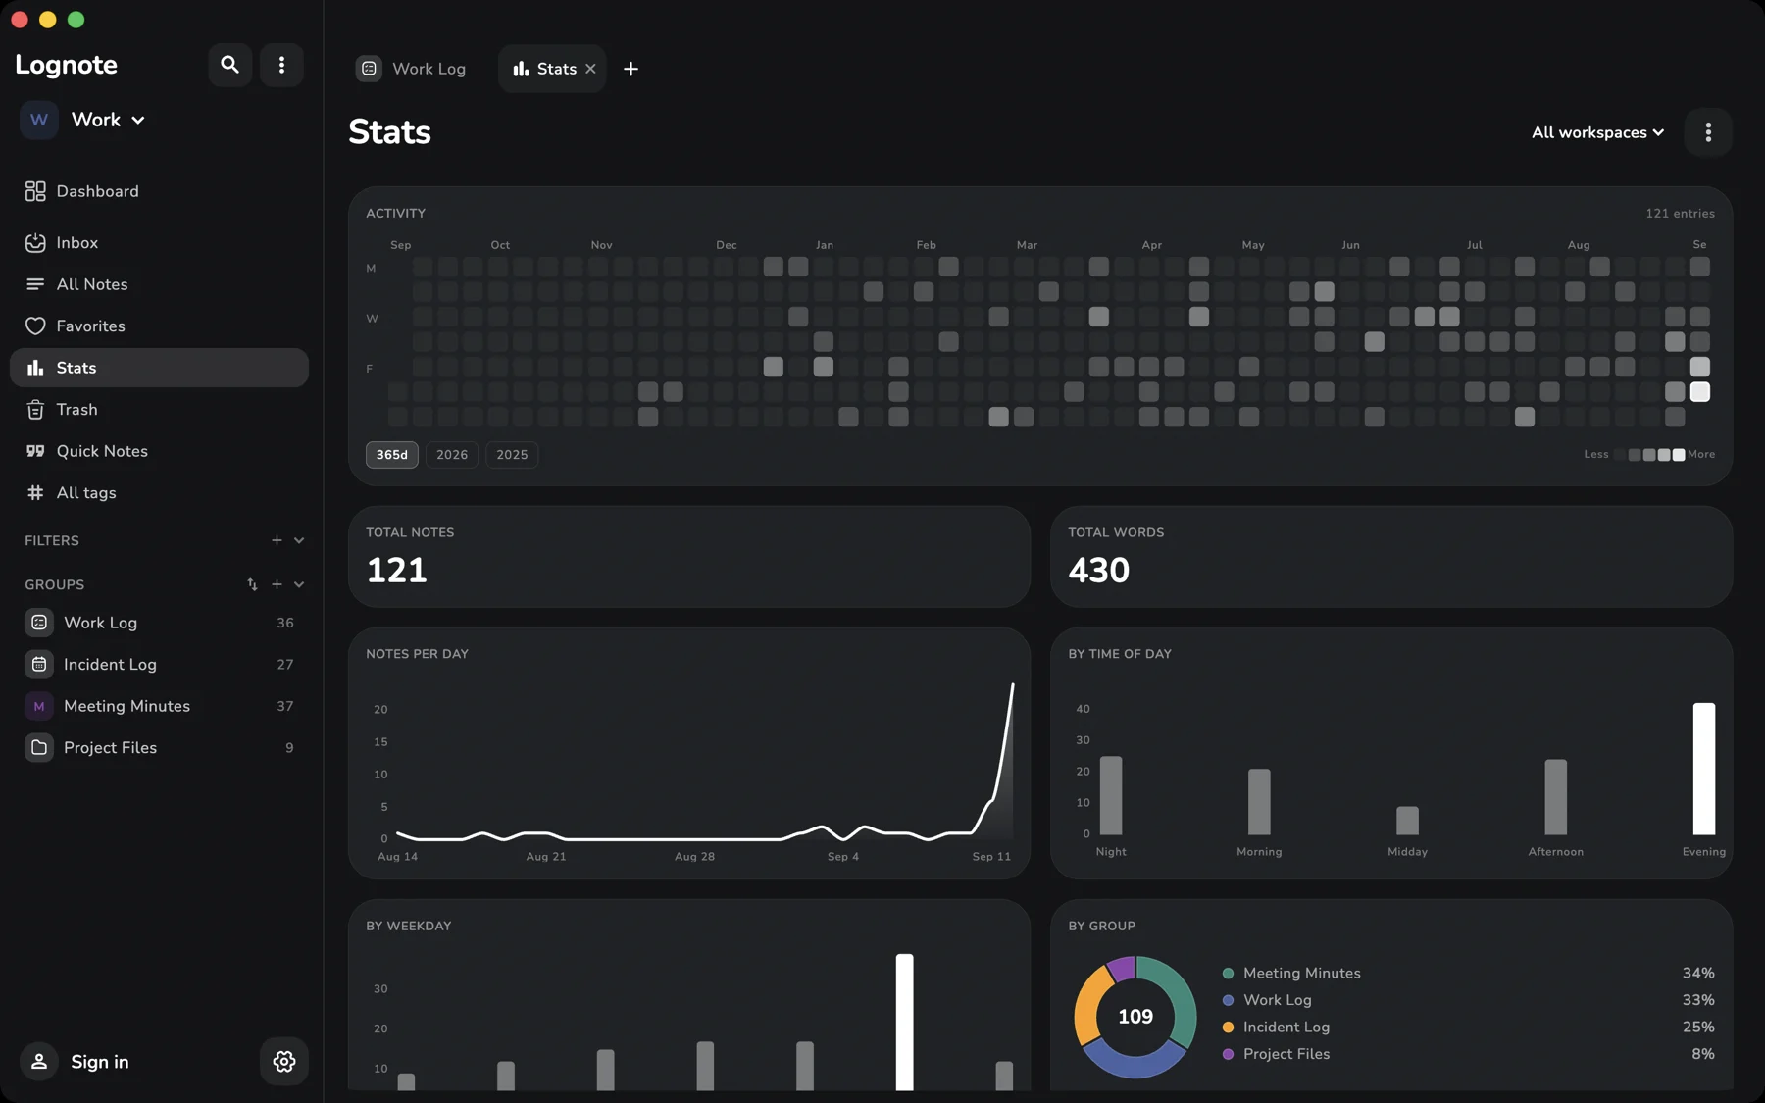Click the Total Words 430 card
Screen dimensions: 1765x1103
[1391, 557]
